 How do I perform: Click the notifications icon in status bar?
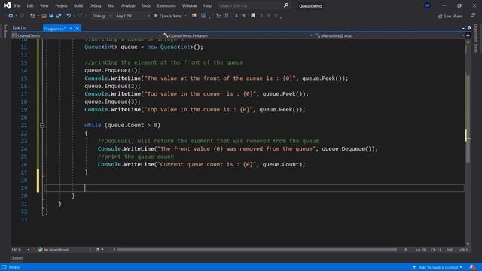[x=472, y=268]
